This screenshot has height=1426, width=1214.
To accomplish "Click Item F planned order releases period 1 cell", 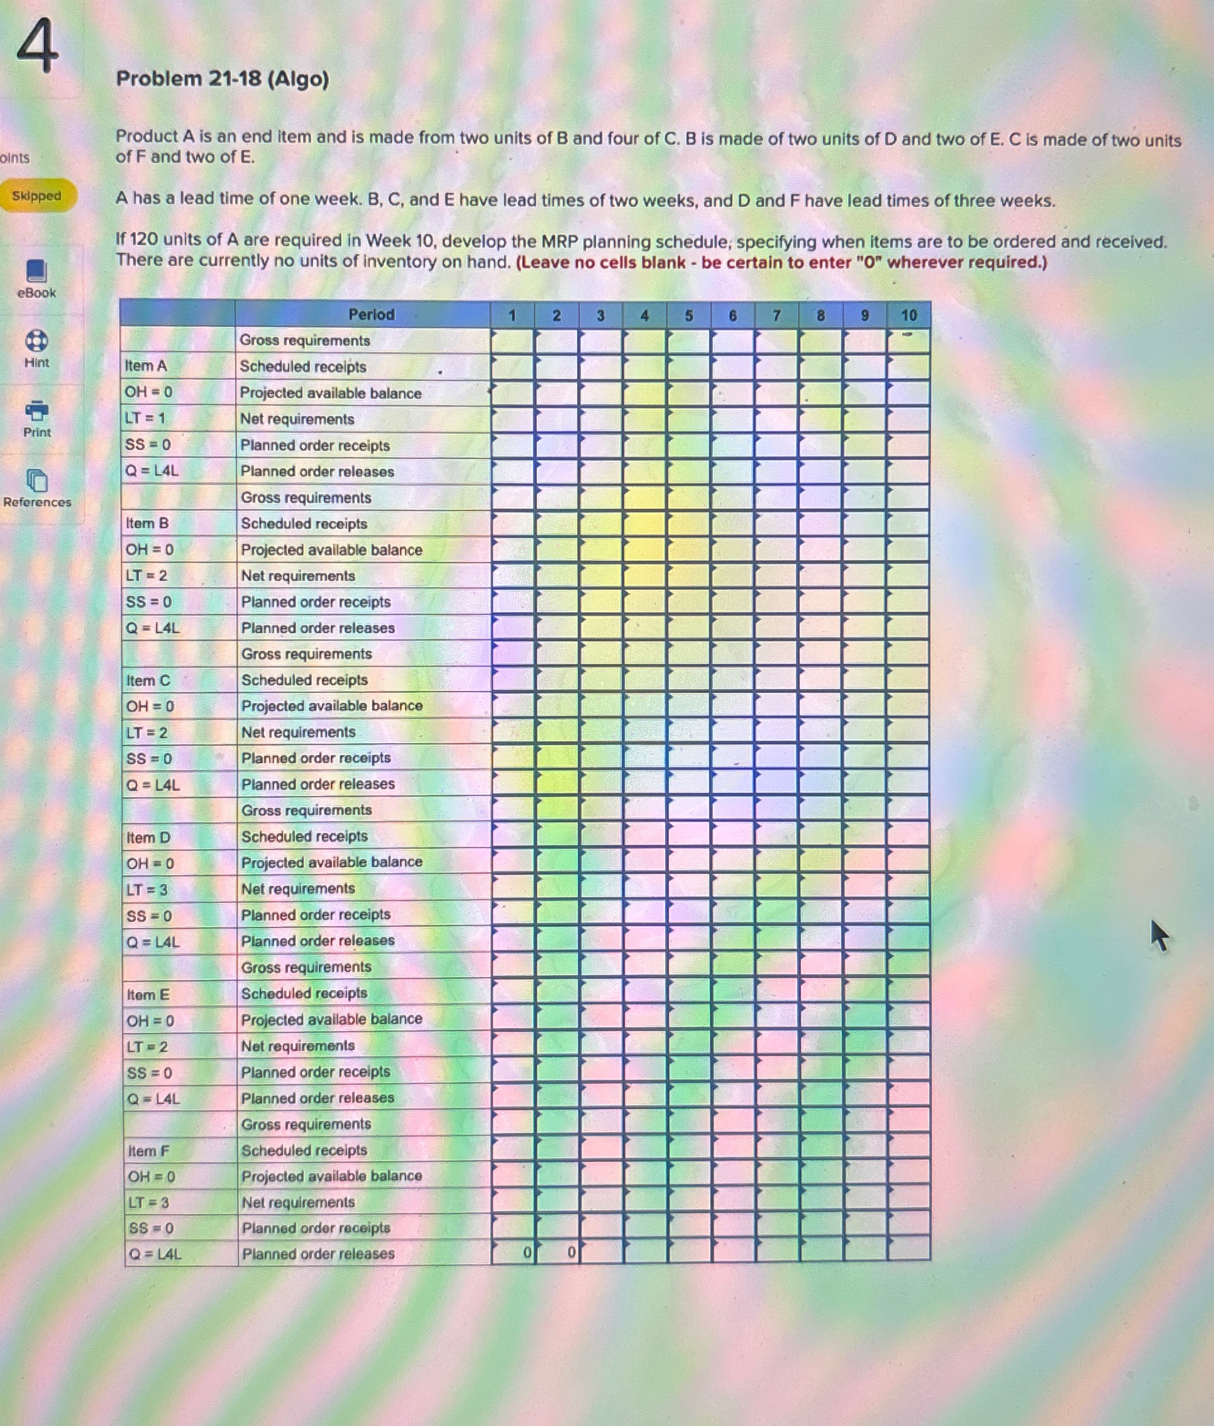I will pyautogui.click(x=513, y=1253).
